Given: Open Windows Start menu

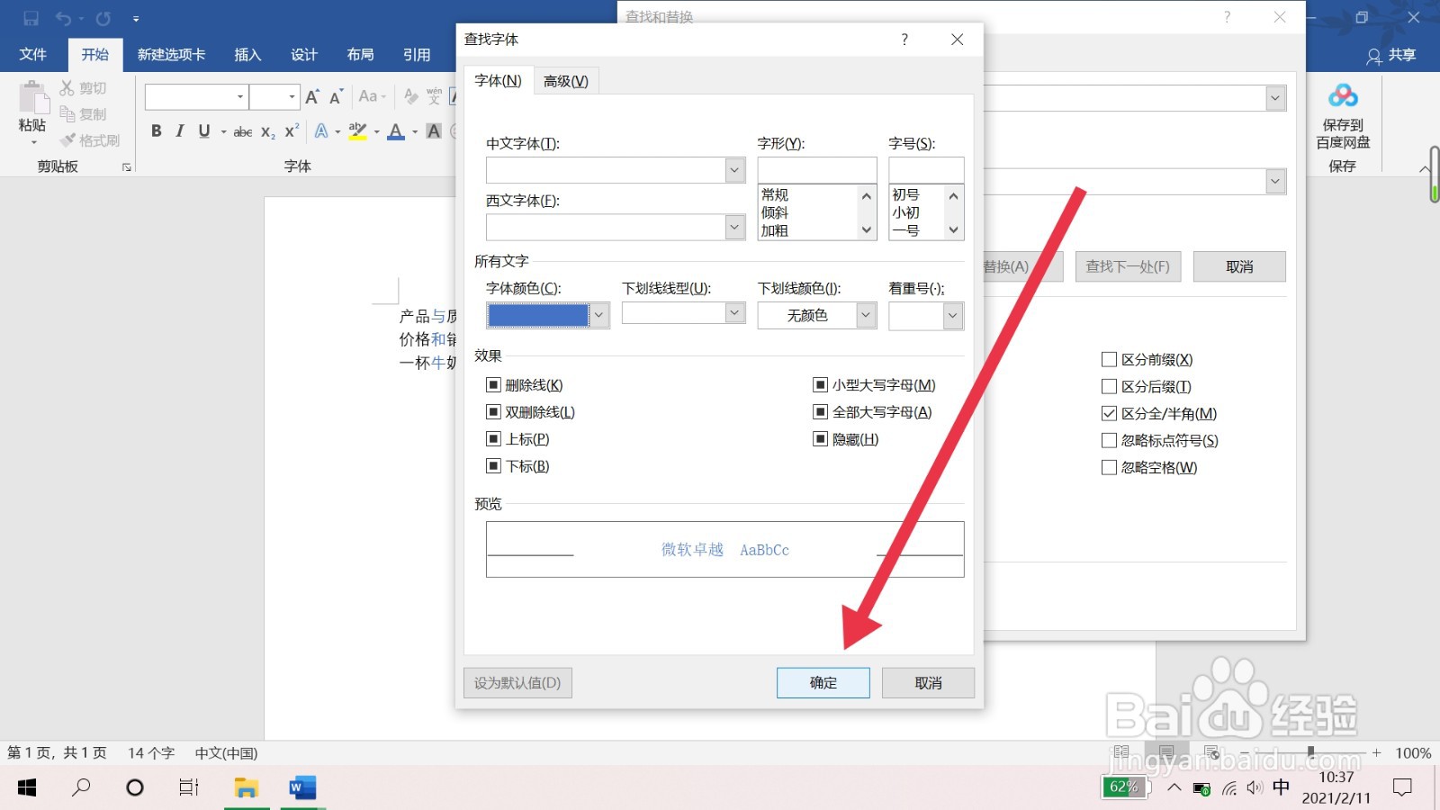Looking at the screenshot, I should click(x=27, y=787).
